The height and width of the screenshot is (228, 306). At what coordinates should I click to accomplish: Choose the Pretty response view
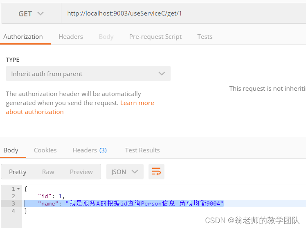(18, 172)
